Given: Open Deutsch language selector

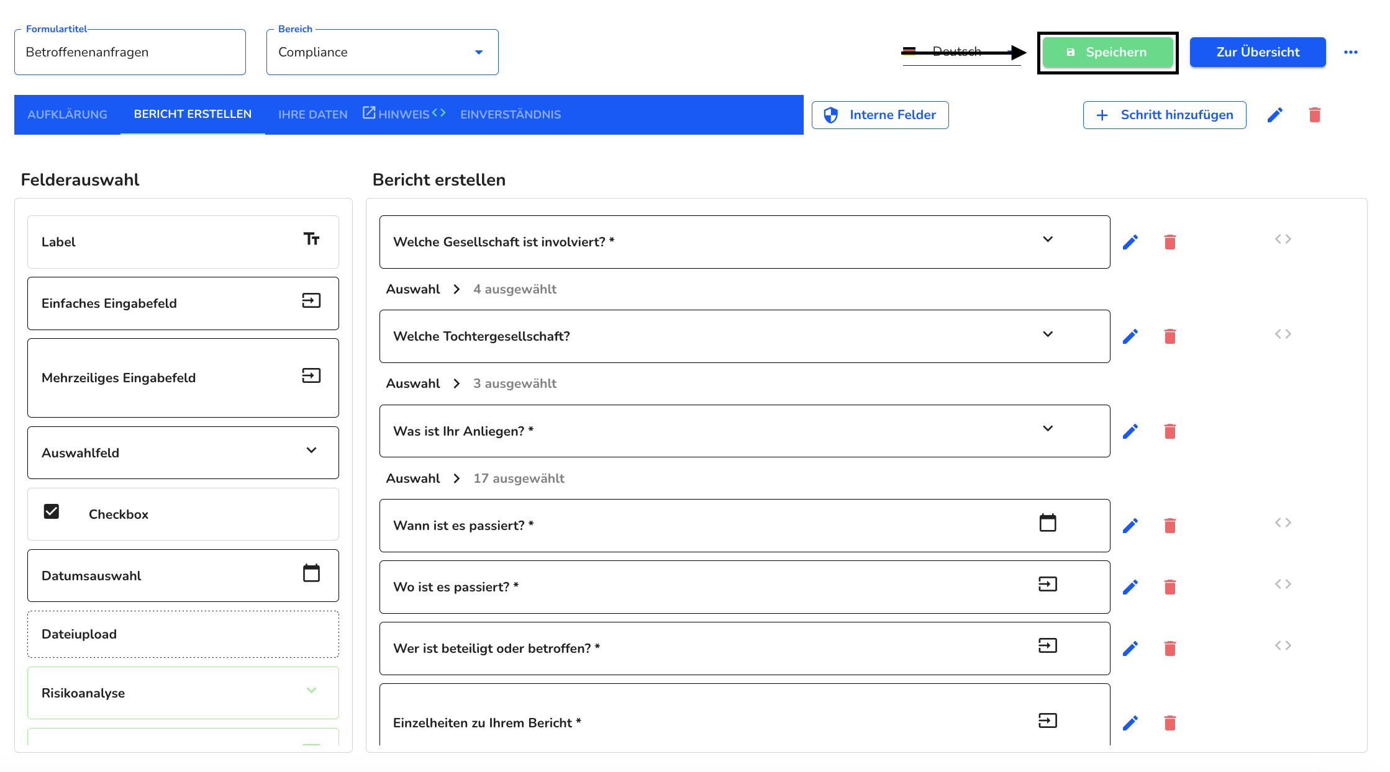Looking at the screenshot, I should (x=961, y=52).
